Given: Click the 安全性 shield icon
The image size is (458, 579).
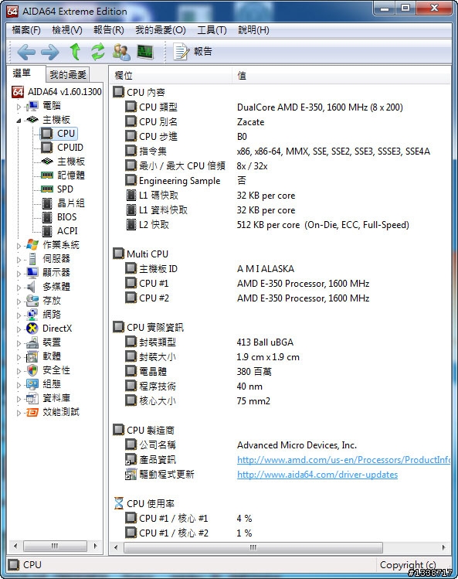Looking at the screenshot, I should [32, 370].
